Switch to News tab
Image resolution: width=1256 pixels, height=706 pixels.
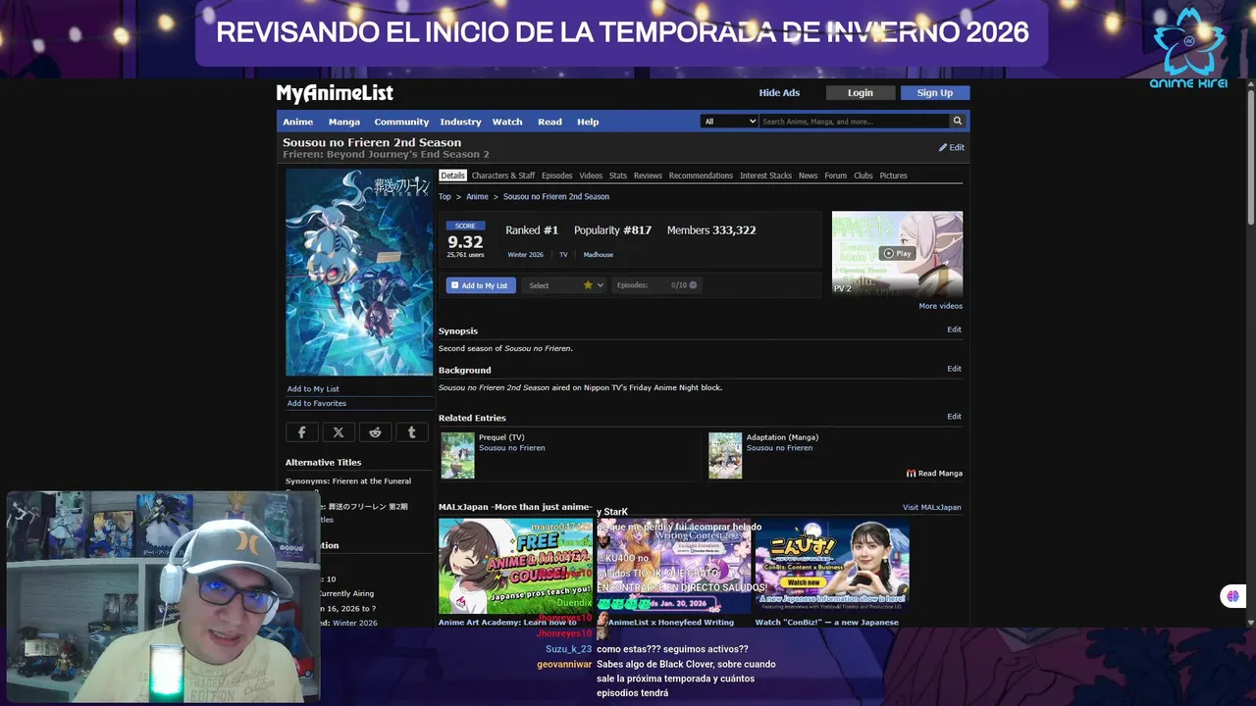click(808, 176)
